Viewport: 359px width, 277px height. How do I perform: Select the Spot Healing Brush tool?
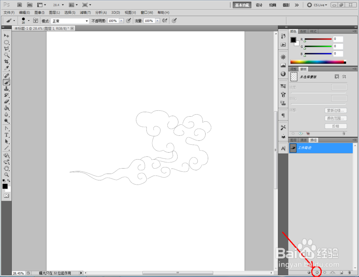click(x=6, y=76)
